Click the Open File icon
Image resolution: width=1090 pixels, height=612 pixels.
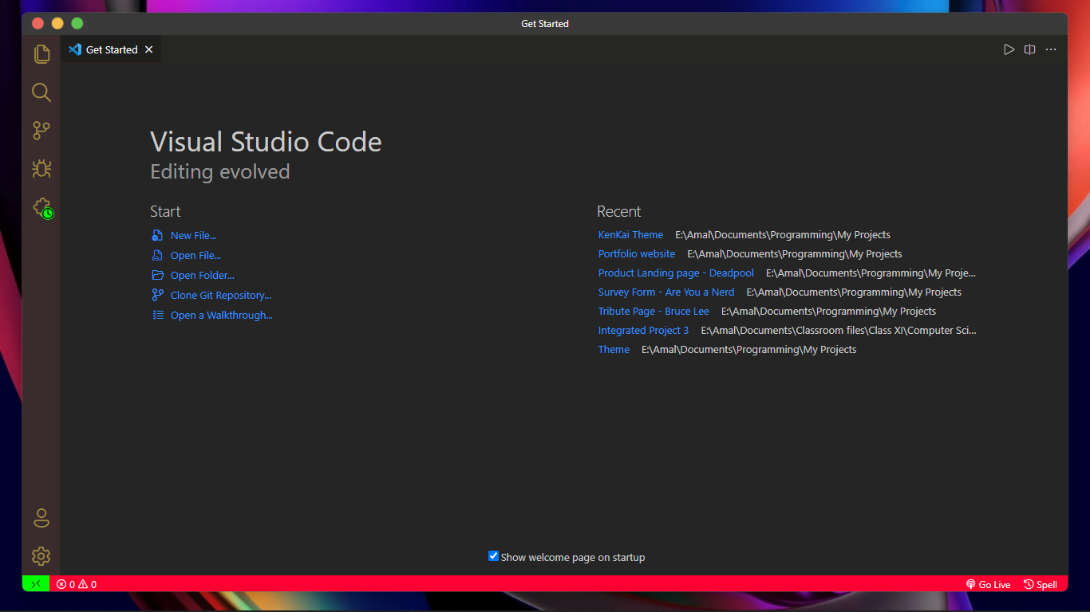pos(157,255)
